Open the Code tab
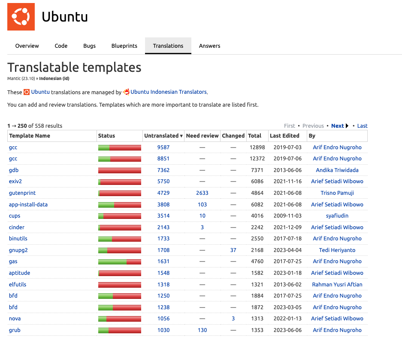This screenshot has width=402, height=338. pos(61,46)
